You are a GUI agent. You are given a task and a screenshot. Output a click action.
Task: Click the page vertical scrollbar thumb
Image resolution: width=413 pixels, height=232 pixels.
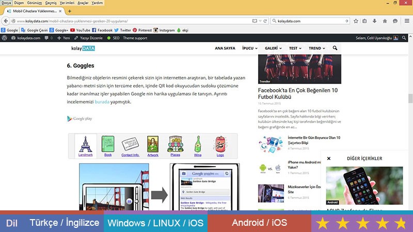(410, 98)
